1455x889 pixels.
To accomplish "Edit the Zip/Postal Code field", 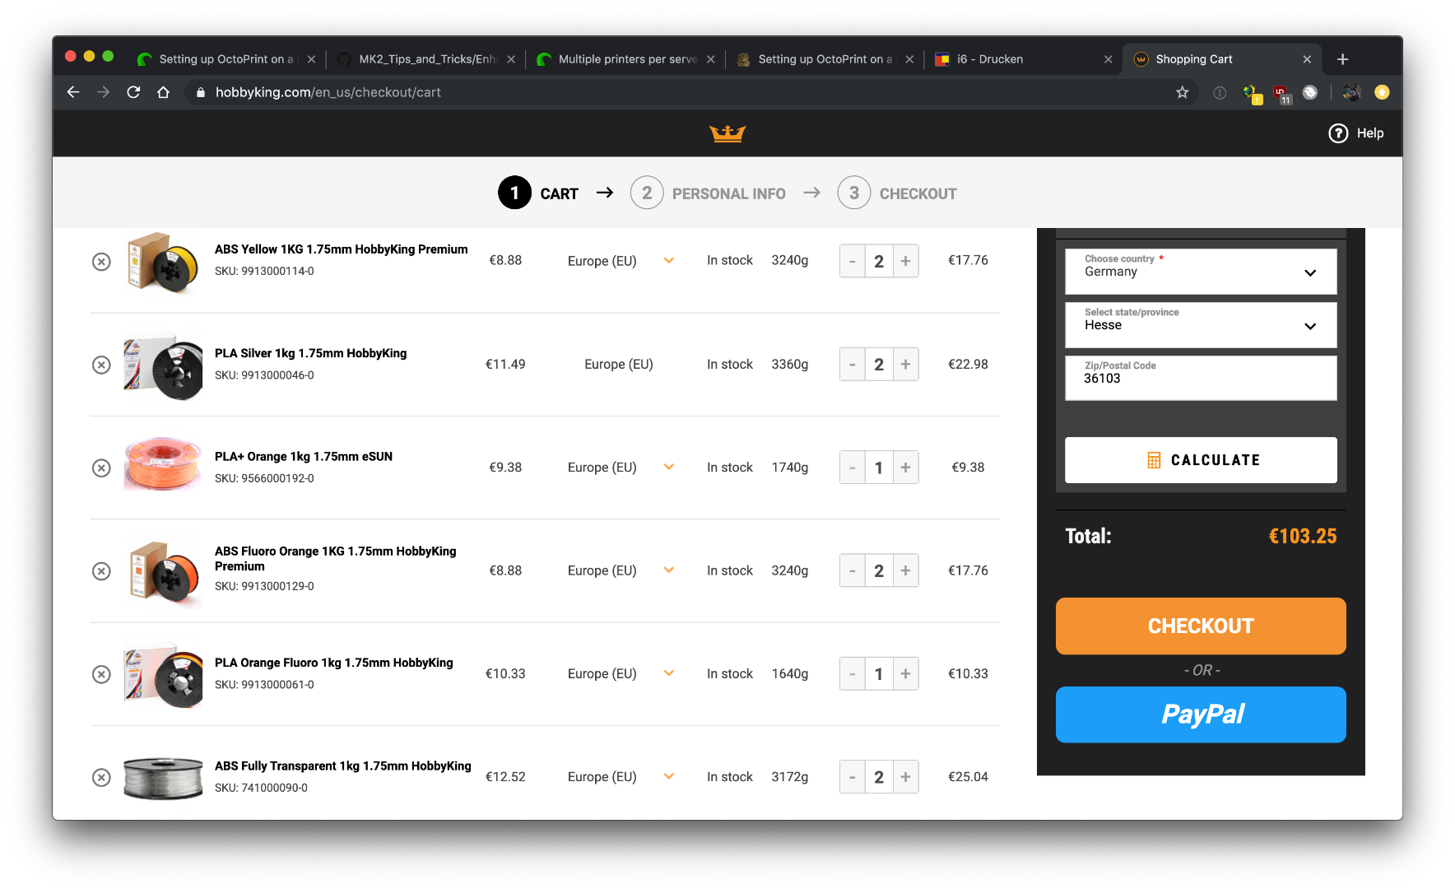I will pos(1201,379).
